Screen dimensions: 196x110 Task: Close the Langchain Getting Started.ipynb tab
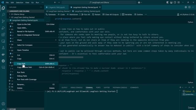(100, 7)
